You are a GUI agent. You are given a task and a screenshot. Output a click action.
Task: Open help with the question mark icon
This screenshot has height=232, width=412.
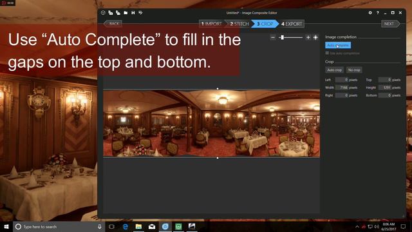pos(378,13)
